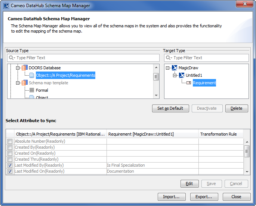Collapse the MagicDraw tree node

(x=167, y=68)
